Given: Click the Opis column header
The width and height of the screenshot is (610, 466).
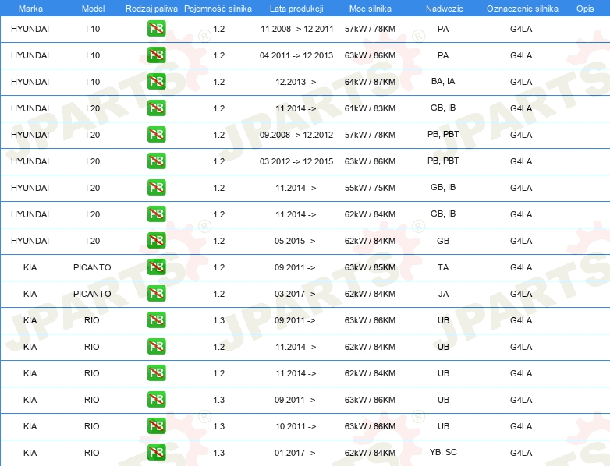Looking at the screenshot, I should (x=585, y=9).
